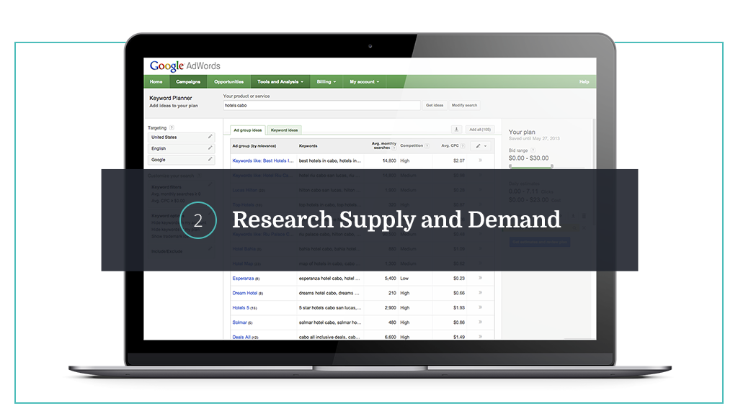This screenshot has height=416, width=738.
Task: Open Avg. monthly searches help icon
Action: tap(394, 148)
